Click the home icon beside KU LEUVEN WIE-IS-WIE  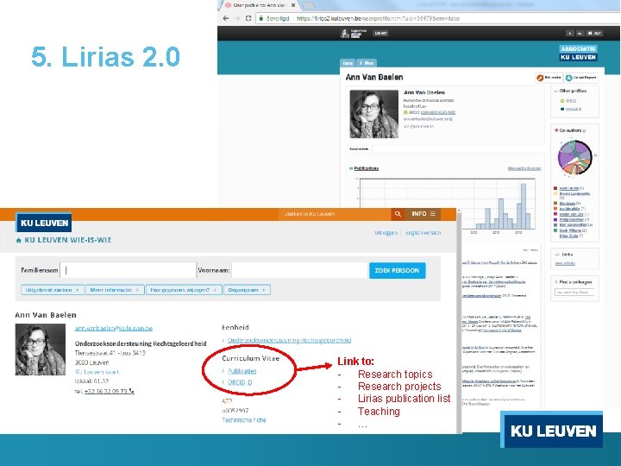(x=18, y=240)
